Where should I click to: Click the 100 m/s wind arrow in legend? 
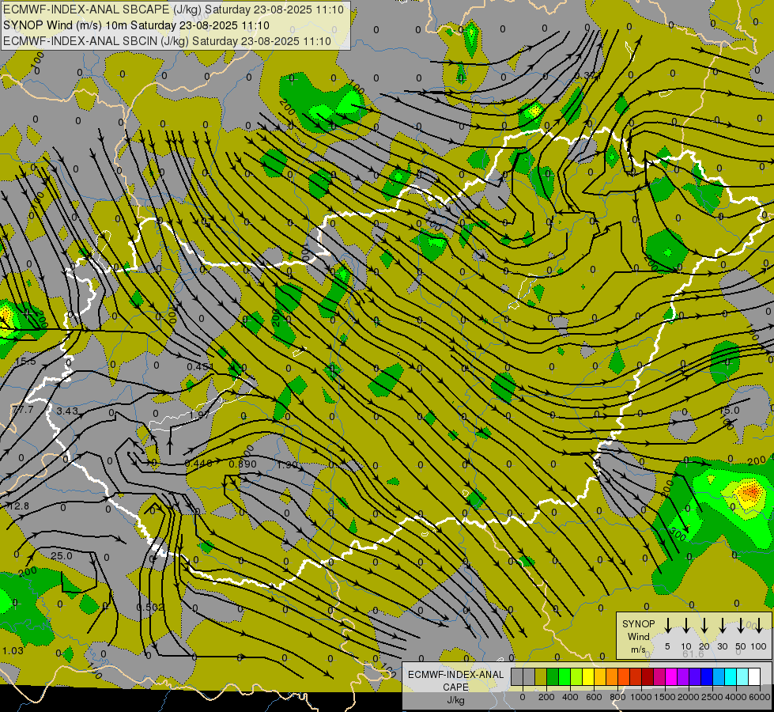(x=759, y=626)
